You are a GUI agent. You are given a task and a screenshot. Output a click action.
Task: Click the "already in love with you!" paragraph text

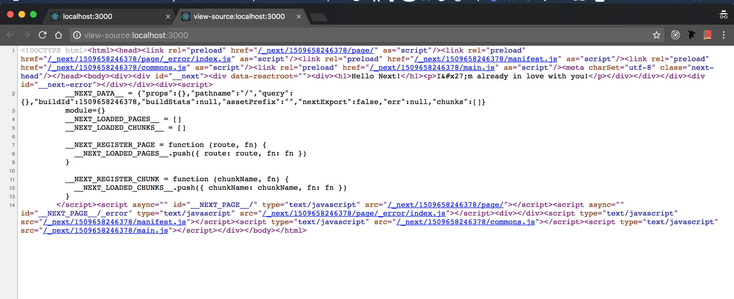point(532,76)
